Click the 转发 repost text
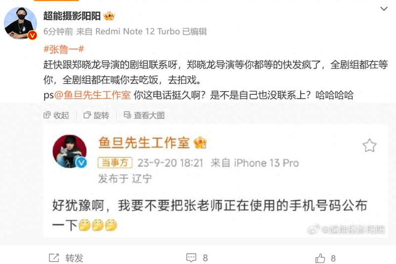 [x=74, y=258]
